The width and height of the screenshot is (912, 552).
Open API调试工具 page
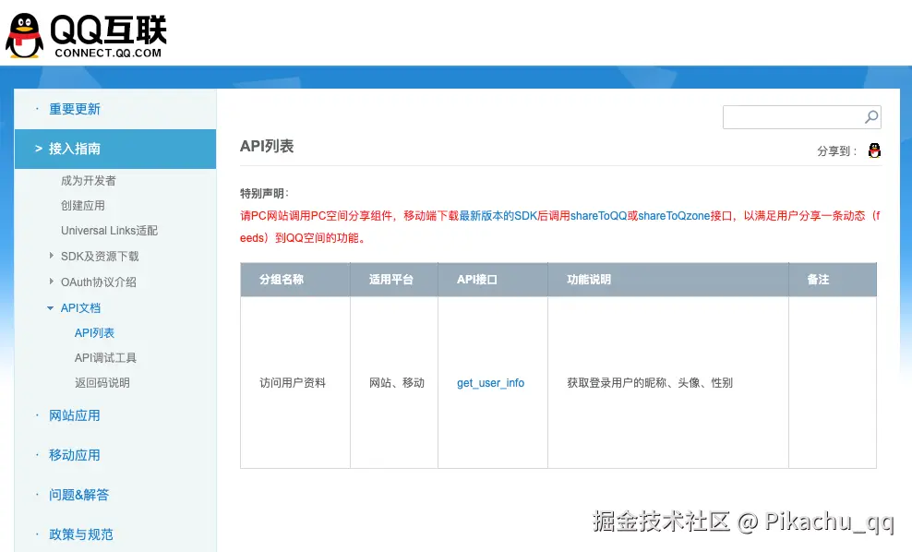tap(105, 358)
